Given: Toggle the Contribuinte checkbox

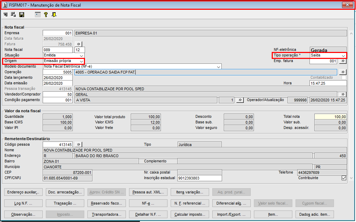Looking at the screenshot, I should [344, 178].
